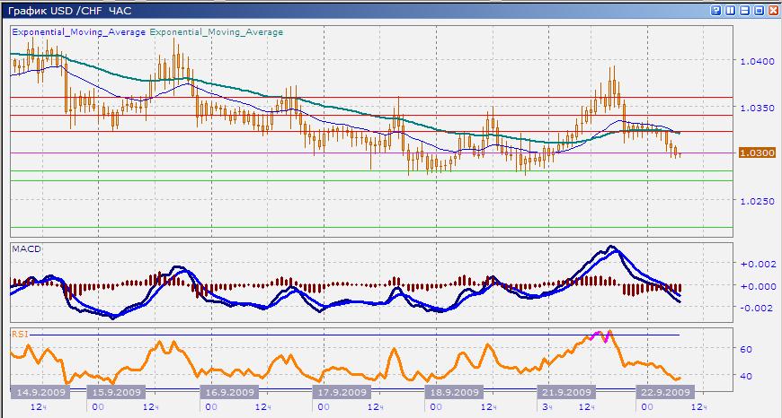Click the RSI indicator label
The height and width of the screenshot is (418, 782).
coord(19,333)
